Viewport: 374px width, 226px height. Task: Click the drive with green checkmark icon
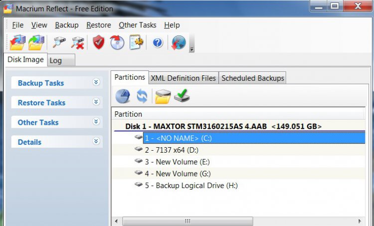[182, 95]
